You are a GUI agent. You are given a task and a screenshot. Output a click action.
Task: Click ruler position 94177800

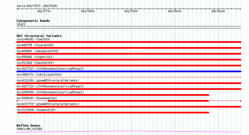(x=88, y=11)
